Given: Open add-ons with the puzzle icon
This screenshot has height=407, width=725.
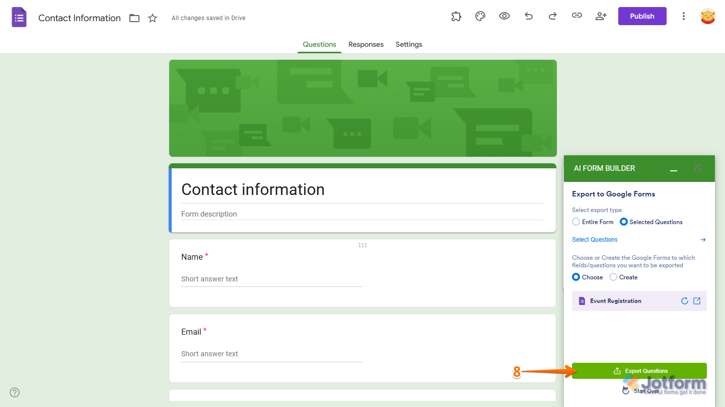Looking at the screenshot, I should 456,16.
